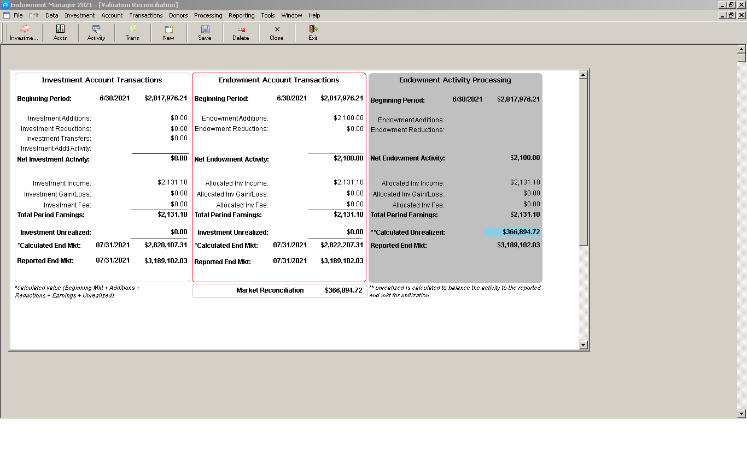Close the valuation view with the Close icon

coord(276,33)
